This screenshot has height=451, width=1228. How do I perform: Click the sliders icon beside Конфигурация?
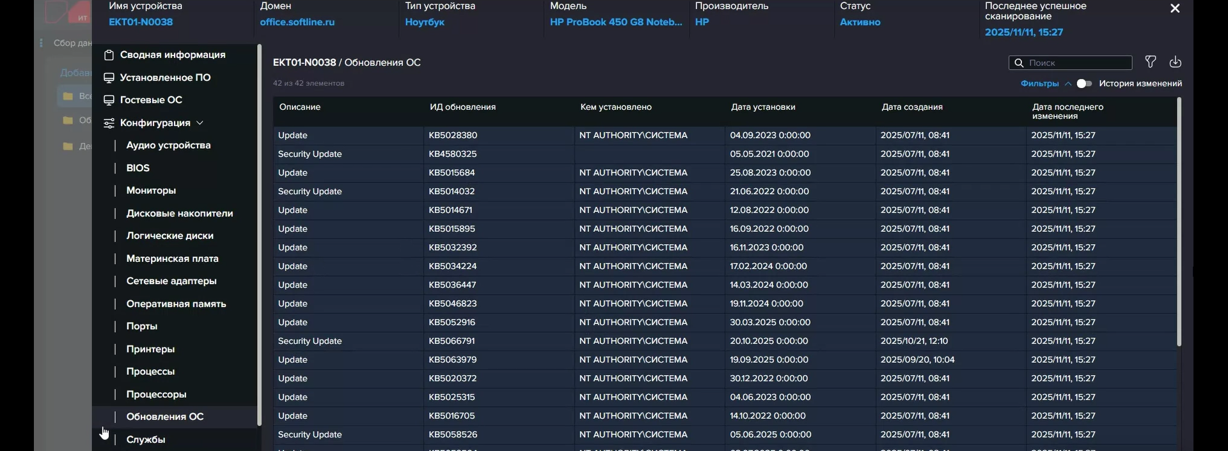click(x=109, y=123)
